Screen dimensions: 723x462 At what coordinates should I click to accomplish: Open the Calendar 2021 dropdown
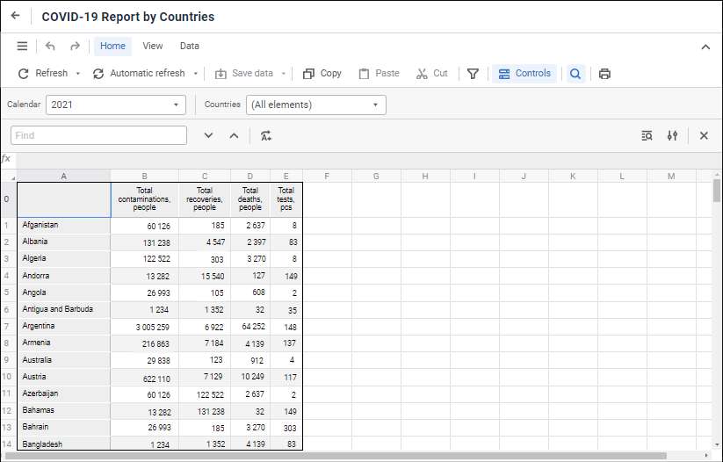(x=116, y=105)
